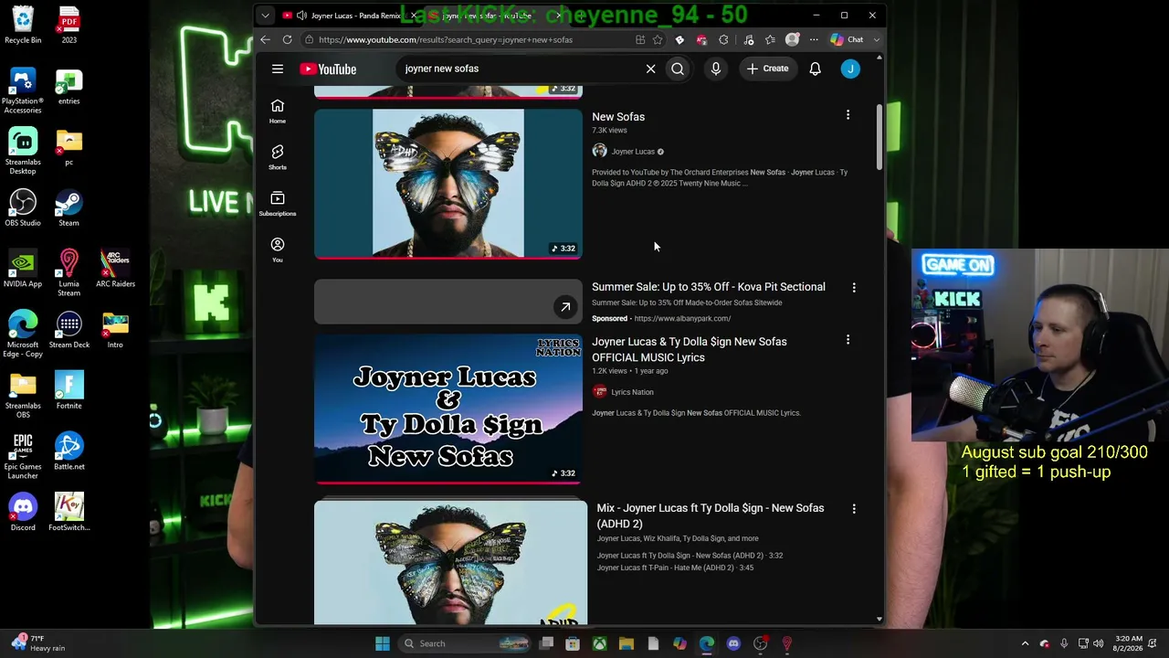Open browser Settings and more ellipsis
The height and width of the screenshot is (658, 1169).
click(814, 39)
